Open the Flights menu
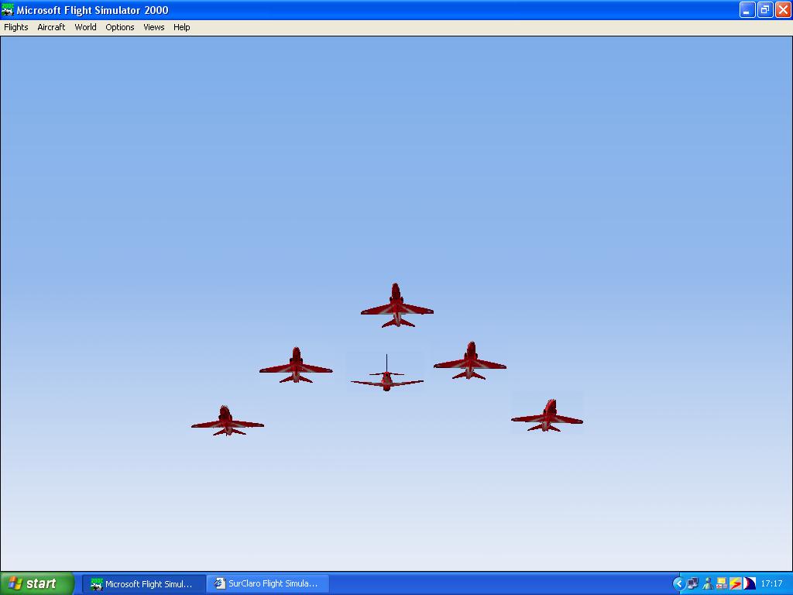793x595 pixels. tap(15, 27)
